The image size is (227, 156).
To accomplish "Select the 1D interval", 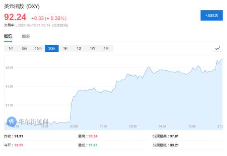I will pyautogui.click(x=79, y=48).
